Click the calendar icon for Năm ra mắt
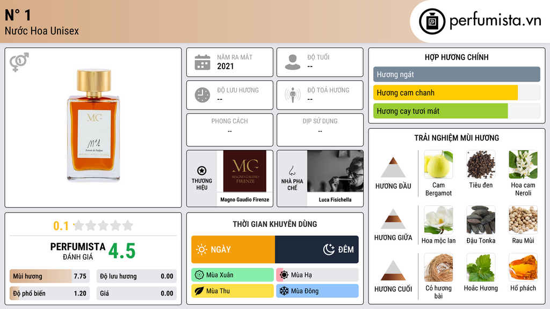550x309 pixels. tap(202, 62)
